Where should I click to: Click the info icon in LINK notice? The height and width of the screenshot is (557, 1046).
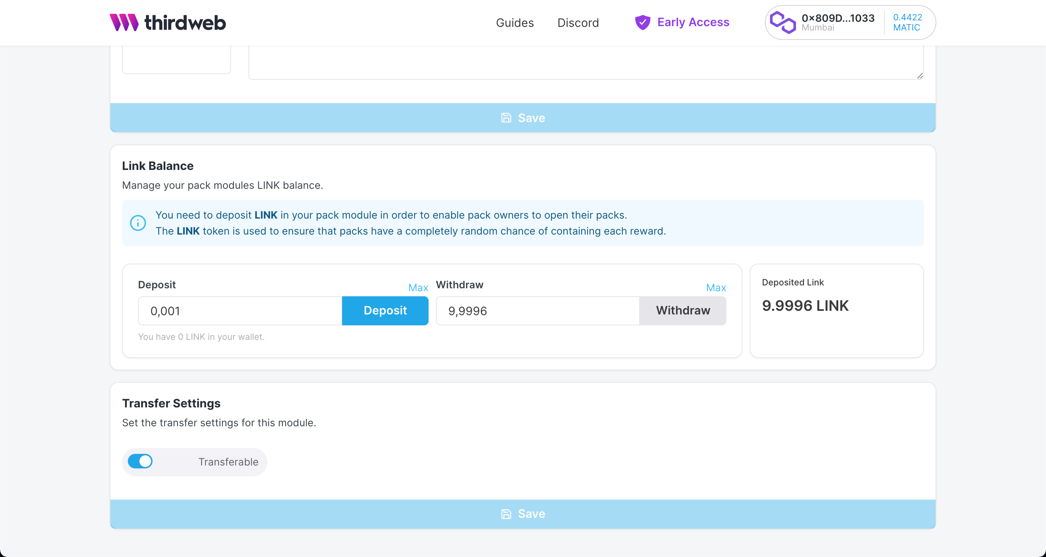138,223
